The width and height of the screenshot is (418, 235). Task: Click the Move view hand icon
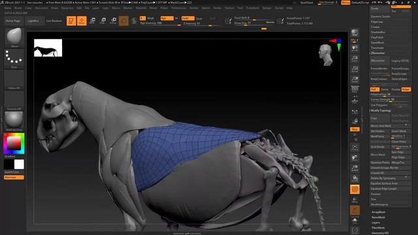(355, 158)
